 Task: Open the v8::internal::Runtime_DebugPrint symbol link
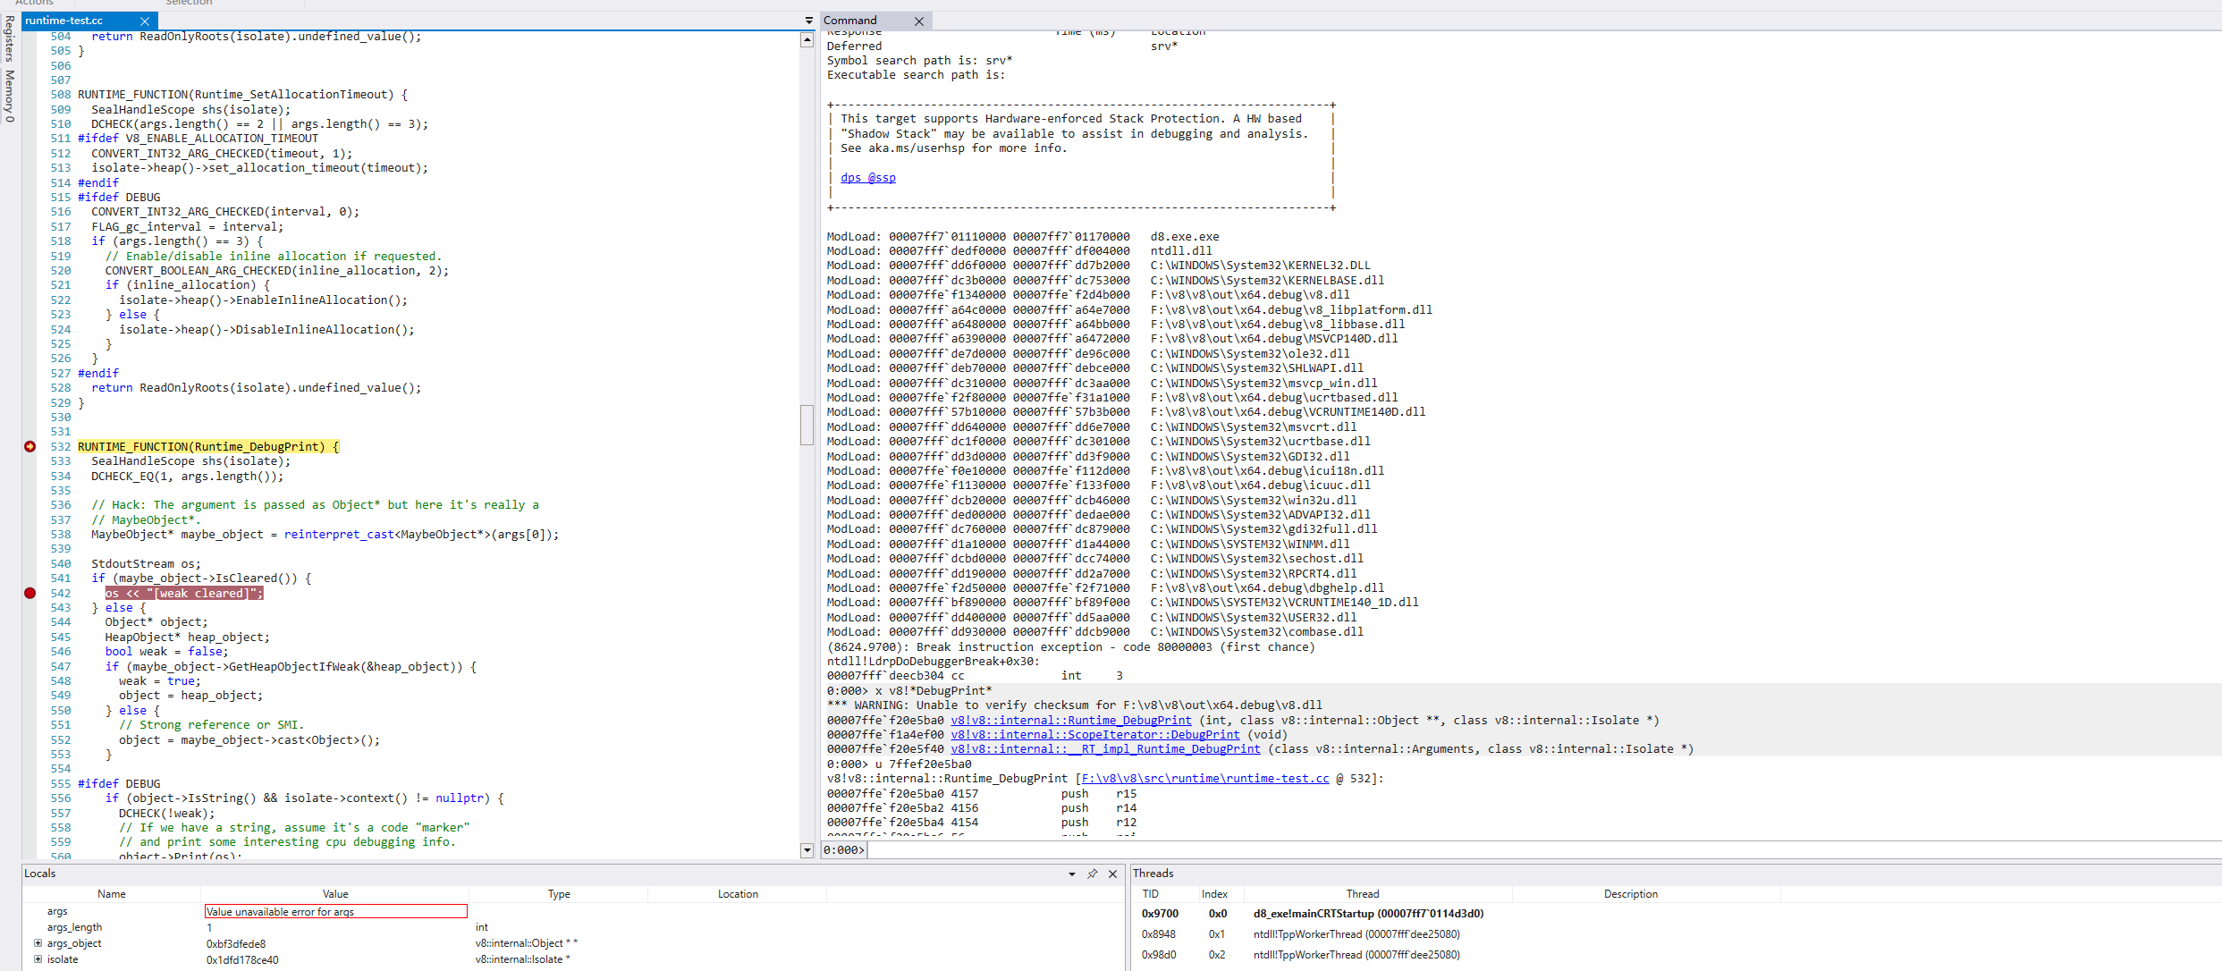pyautogui.click(x=1070, y=720)
